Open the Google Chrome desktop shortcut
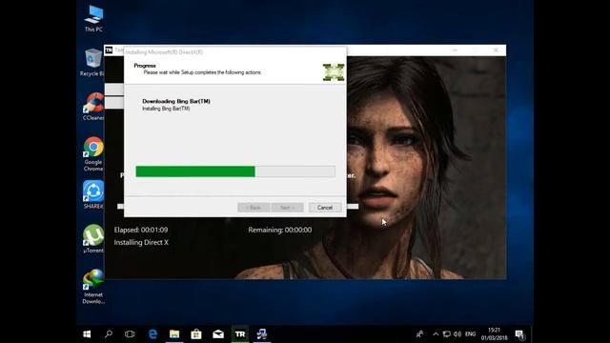The height and width of the screenshot is (343, 610). click(x=93, y=153)
